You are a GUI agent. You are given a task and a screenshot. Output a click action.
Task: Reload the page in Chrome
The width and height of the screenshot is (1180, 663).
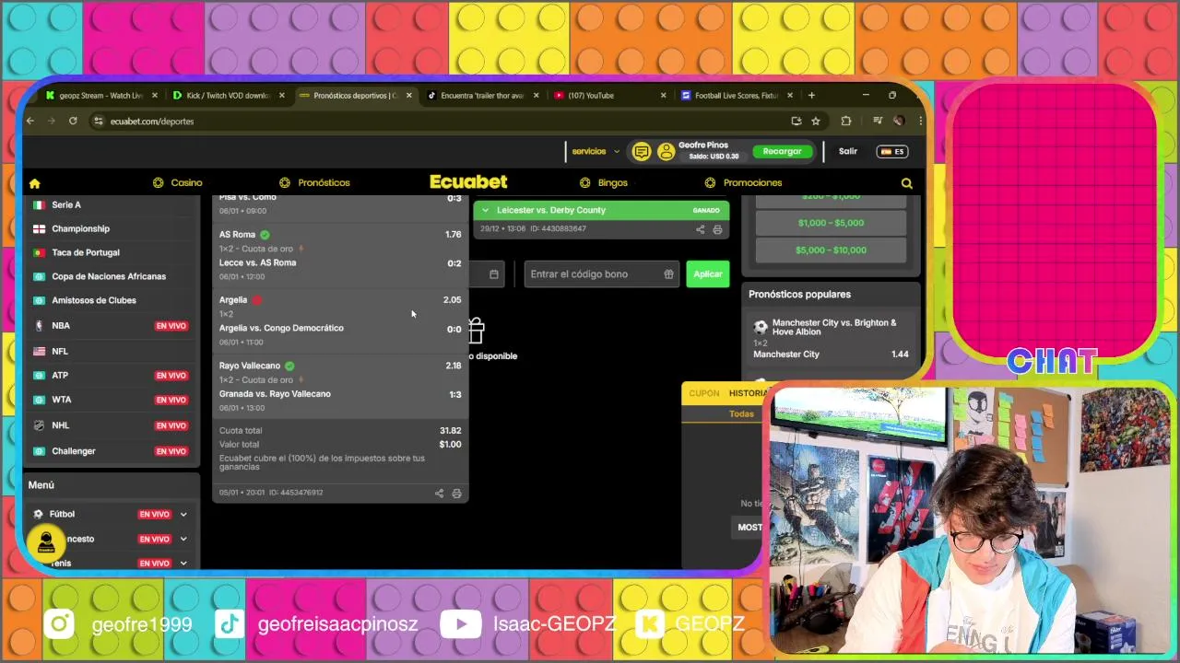(73, 121)
